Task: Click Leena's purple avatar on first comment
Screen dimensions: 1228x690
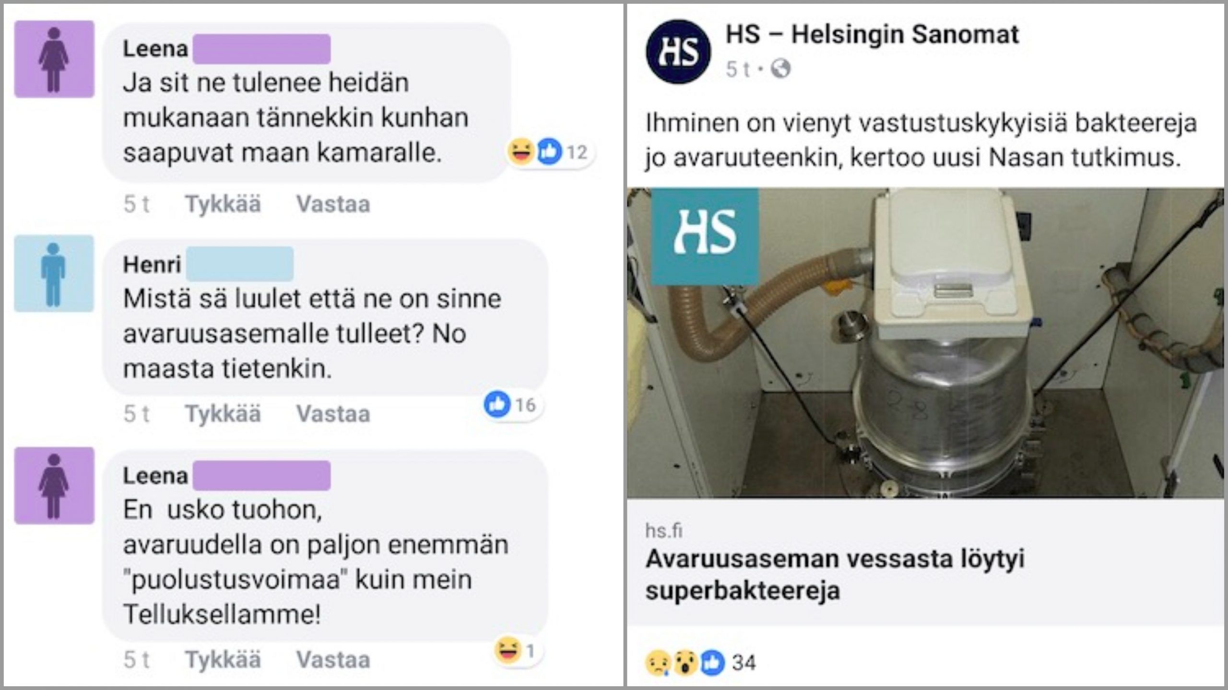Action: [54, 59]
